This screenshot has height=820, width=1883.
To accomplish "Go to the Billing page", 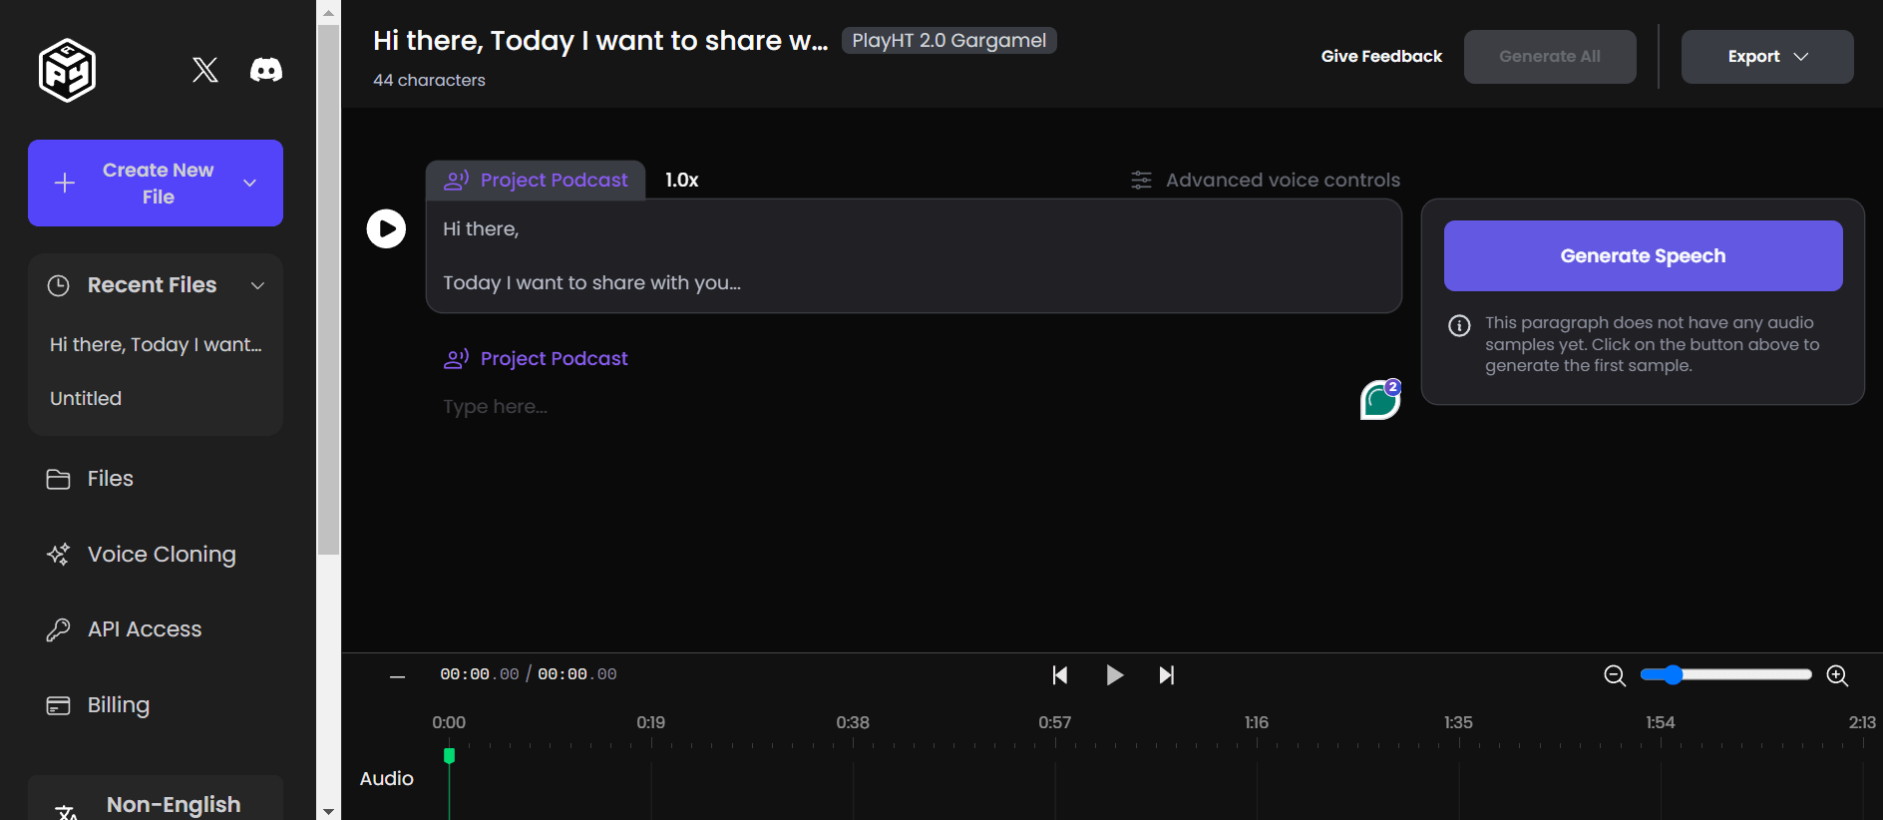I will pyautogui.click(x=118, y=705).
